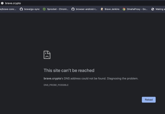Click the Chrome logo icon for OmahaProxy
165x114 pixels.
point(124,9)
